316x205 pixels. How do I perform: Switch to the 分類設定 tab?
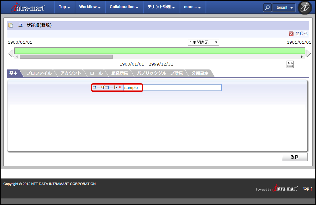pyautogui.click(x=200, y=73)
